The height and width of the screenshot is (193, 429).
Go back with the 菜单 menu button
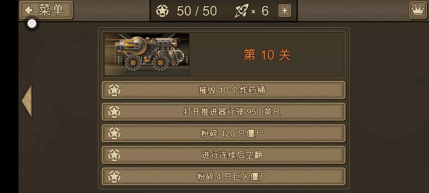click(46, 10)
